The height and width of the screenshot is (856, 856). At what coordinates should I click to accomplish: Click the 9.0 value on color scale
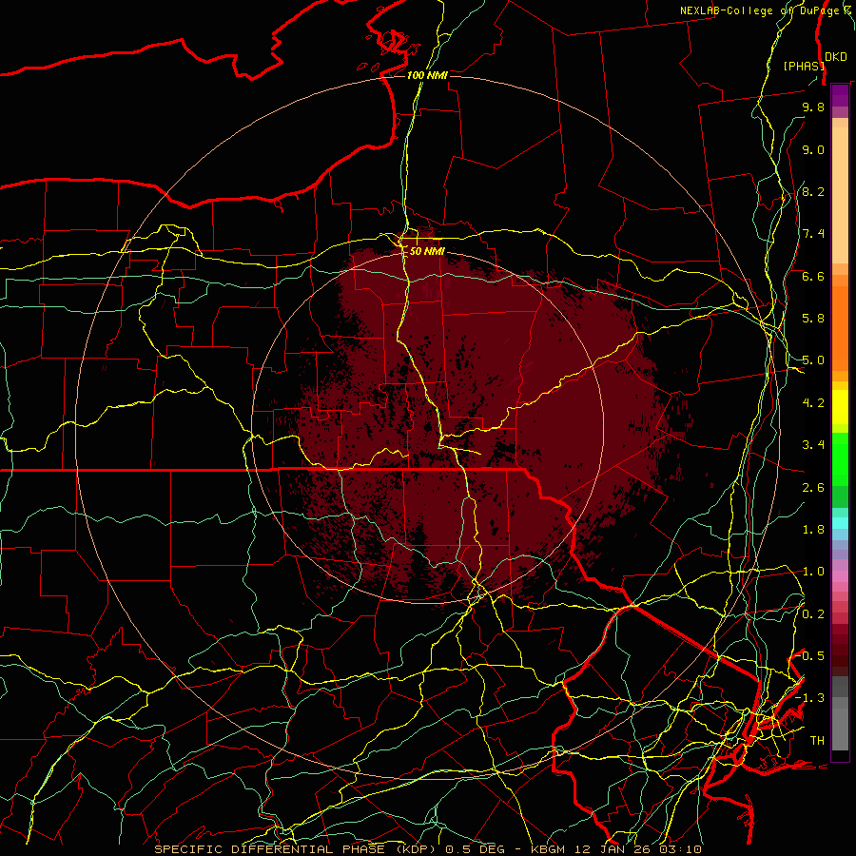[x=813, y=149]
